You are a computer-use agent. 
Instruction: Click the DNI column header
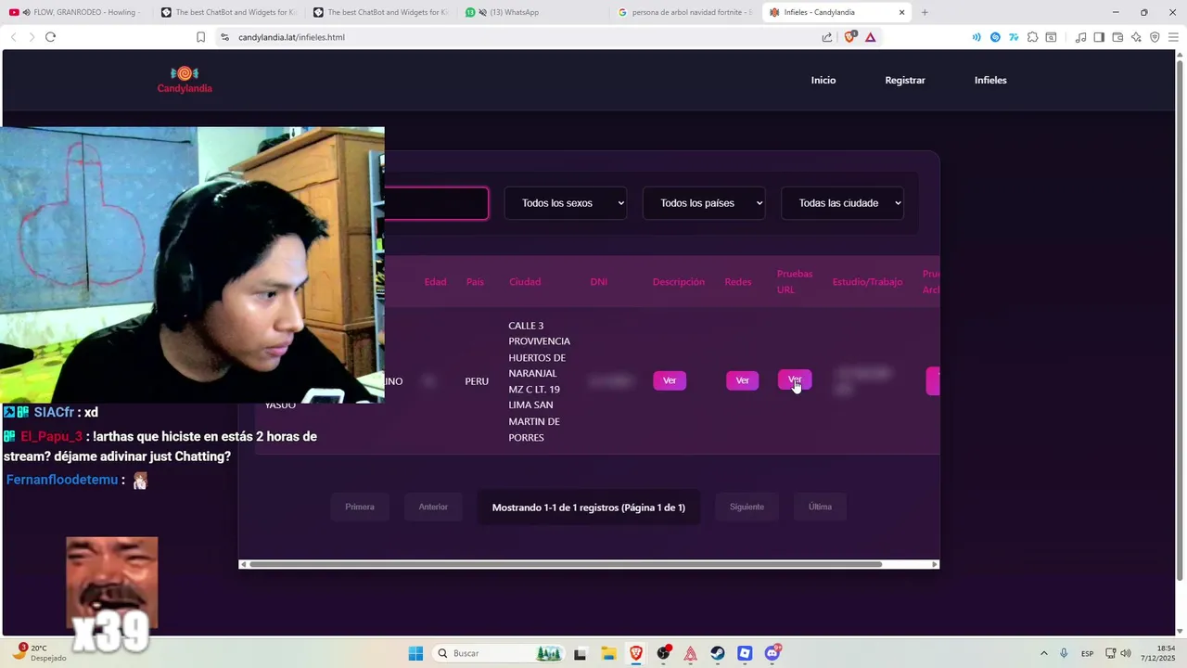click(x=599, y=282)
